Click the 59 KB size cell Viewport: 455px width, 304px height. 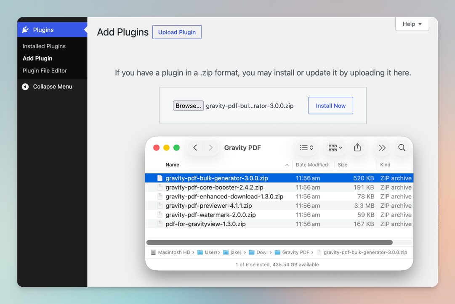pos(366,215)
